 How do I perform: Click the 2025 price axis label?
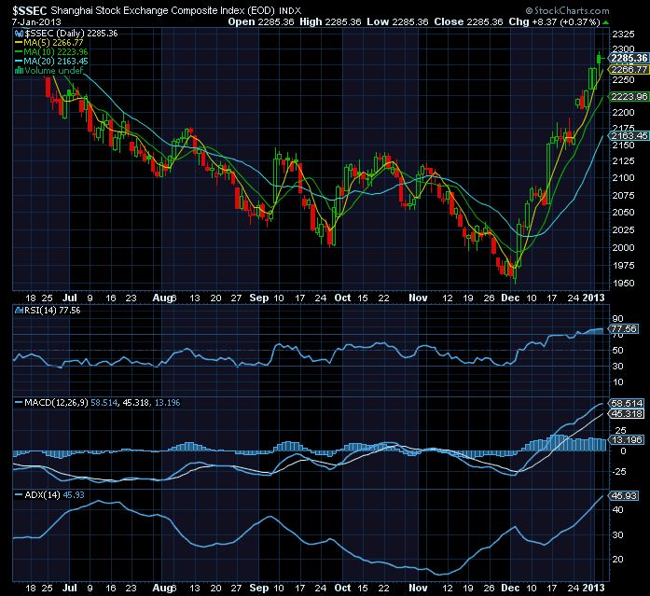pos(624,230)
